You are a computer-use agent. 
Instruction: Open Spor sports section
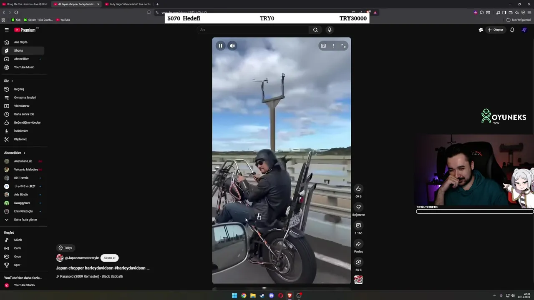(23, 265)
